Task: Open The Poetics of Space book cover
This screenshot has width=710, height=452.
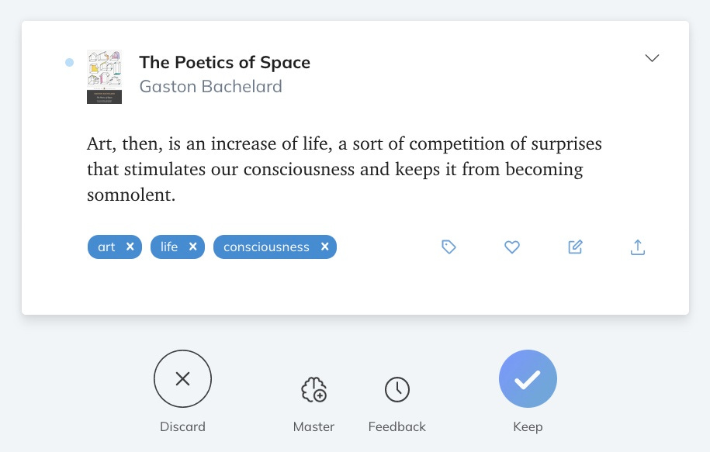Action: click(104, 77)
